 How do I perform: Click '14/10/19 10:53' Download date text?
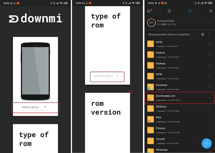pos(173,89)
